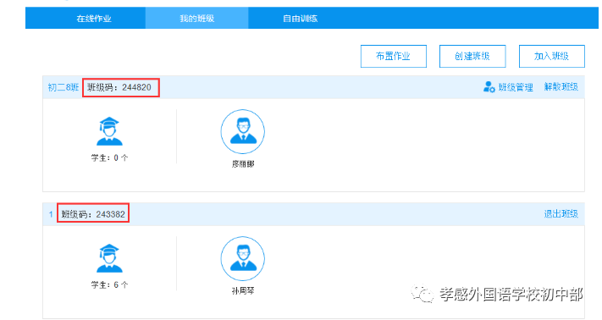Open class name link 初二8班
The width and height of the screenshot is (602, 320).
pyautogui.click(x=64, y=87)
